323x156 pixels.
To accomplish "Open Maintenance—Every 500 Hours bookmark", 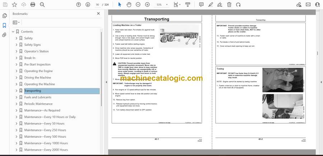I will pyautogui.click(x=45, y=137).
